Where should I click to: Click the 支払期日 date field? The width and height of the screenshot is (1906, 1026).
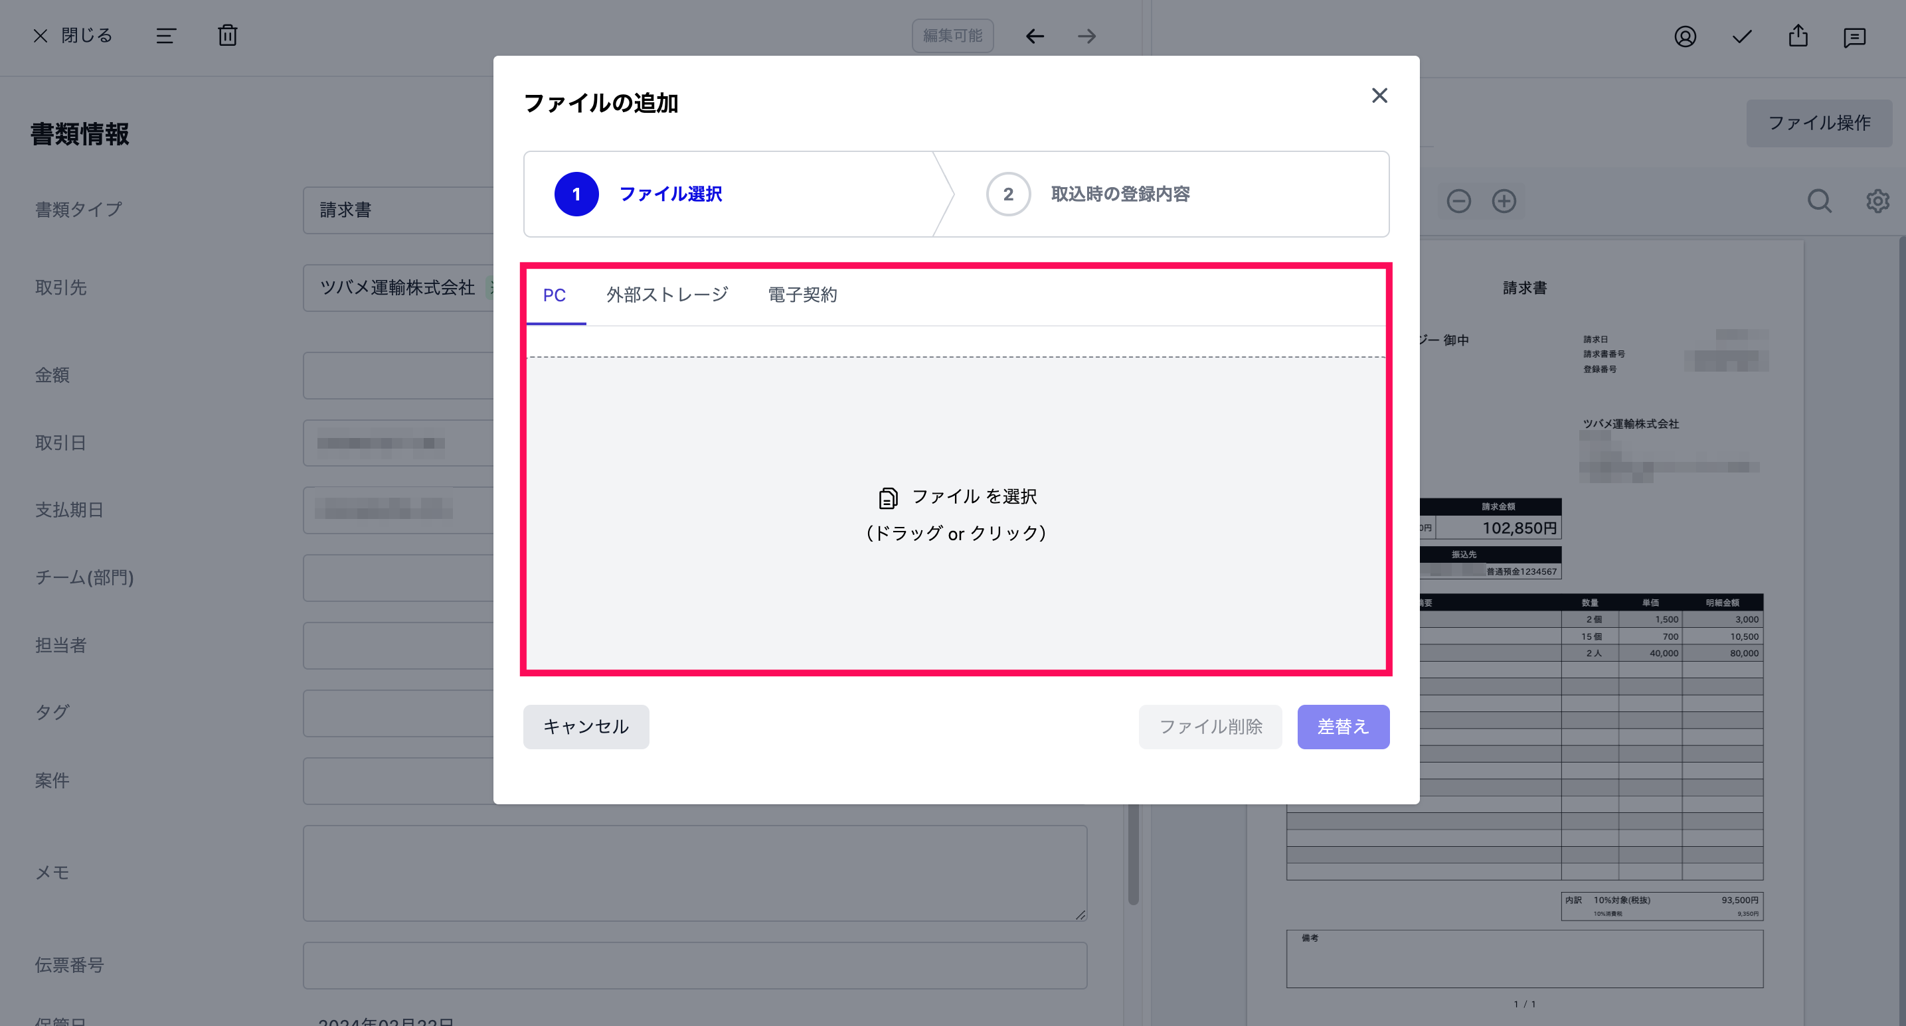coord(398,510)
